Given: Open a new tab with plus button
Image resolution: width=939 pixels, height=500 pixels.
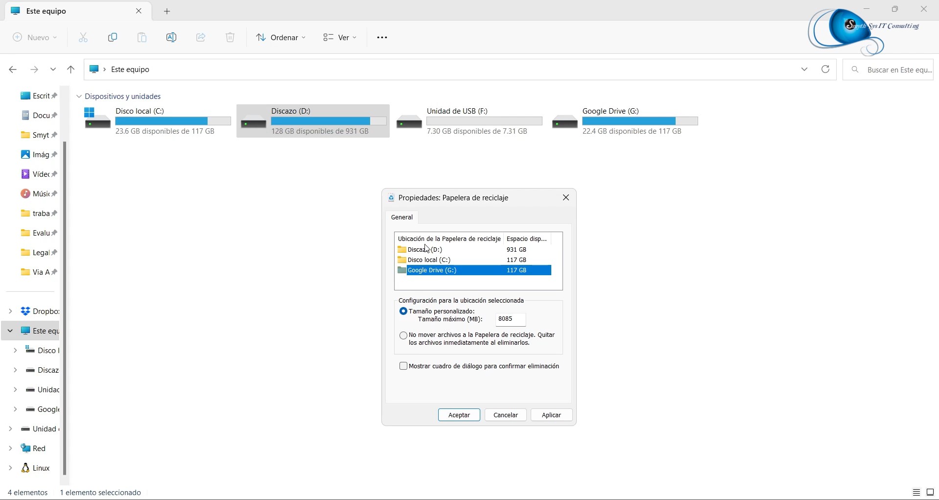Looking at the screenshot, I should tap(167, 11).
